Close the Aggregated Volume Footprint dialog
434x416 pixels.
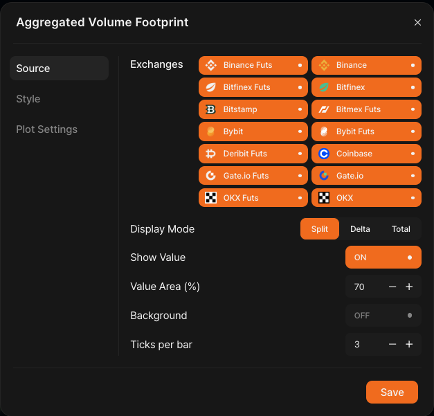(x=417, y=22)
